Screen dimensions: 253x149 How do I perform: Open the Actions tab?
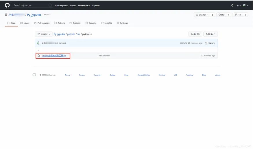point(60,23)
